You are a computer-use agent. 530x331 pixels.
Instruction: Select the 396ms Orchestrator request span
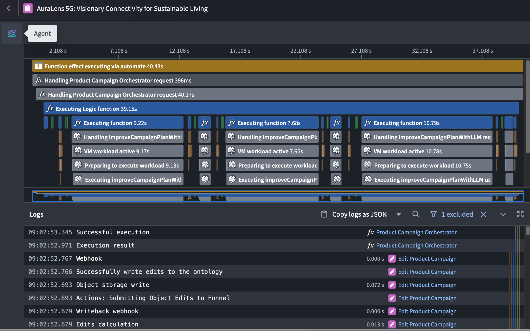[x=278, y=80]
